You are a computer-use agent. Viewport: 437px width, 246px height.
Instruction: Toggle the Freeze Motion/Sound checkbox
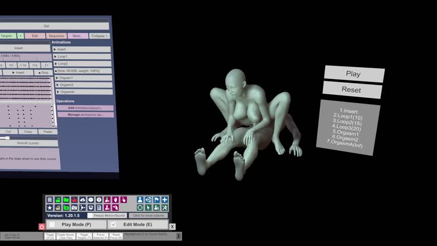[x=90, y=216]
